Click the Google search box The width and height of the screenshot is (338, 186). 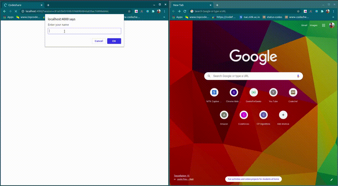tap(253, 76)
